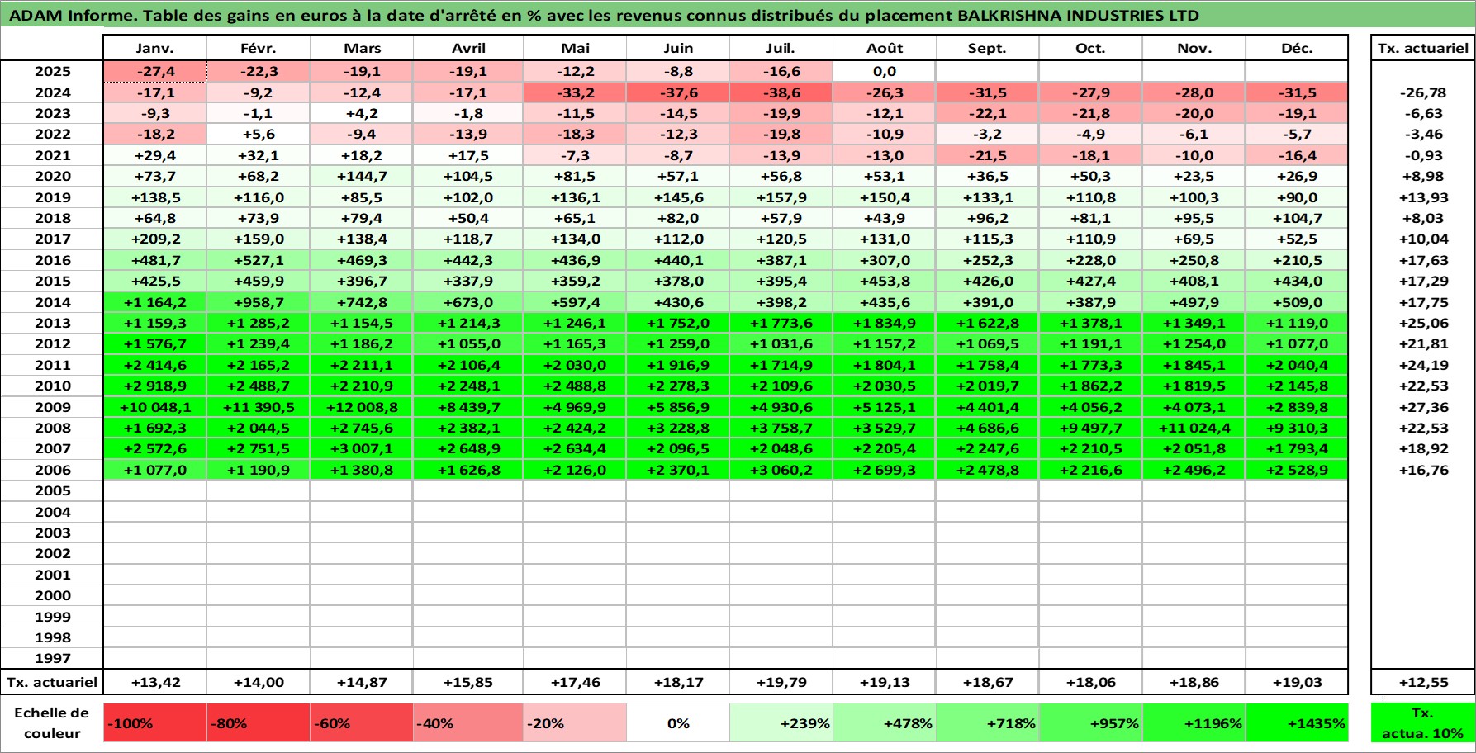
Task: Click 2014 Janv. cell showing +1 164,2
Action: click(154, 302)
